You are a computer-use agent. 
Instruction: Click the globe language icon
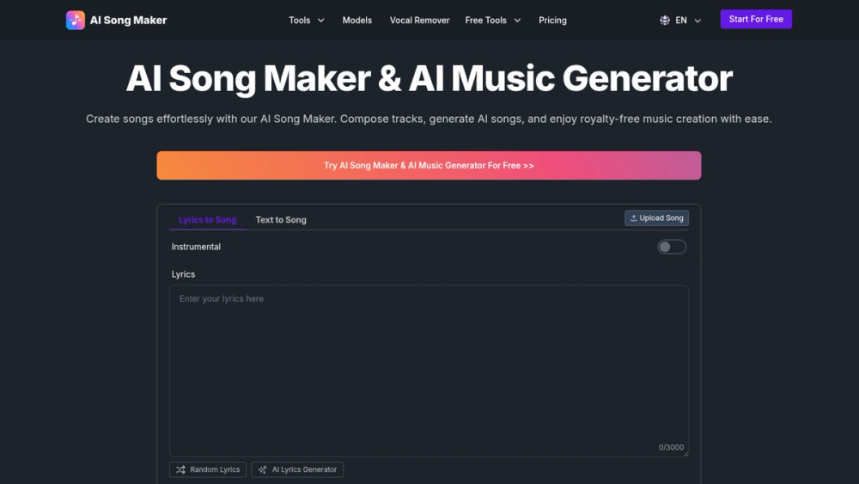[x=665, y=21]
